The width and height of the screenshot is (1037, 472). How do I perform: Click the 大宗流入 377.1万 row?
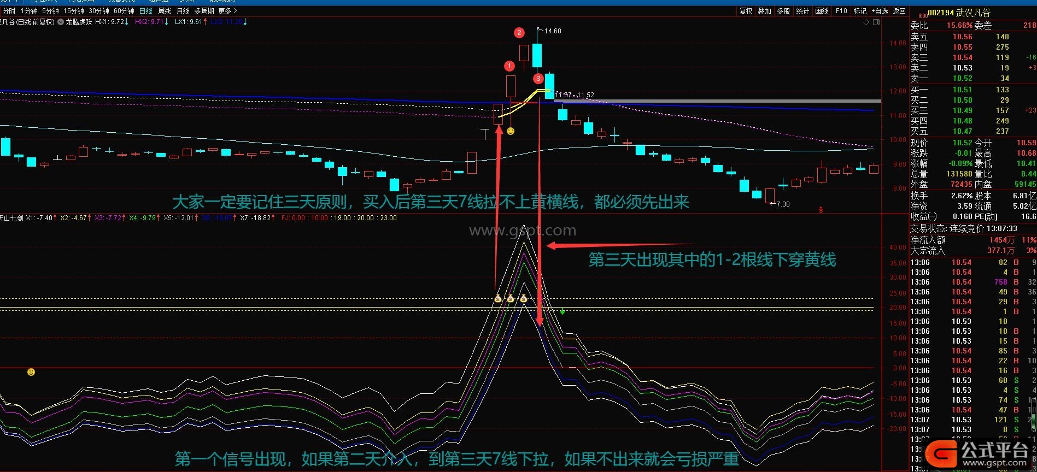(973, 250)
